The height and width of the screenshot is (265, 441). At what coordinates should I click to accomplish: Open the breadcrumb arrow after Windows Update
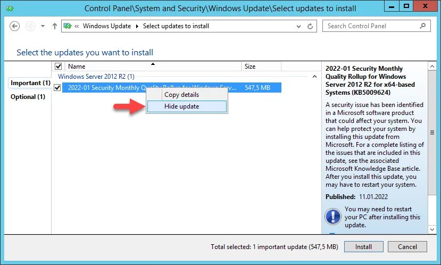point(137,26)
